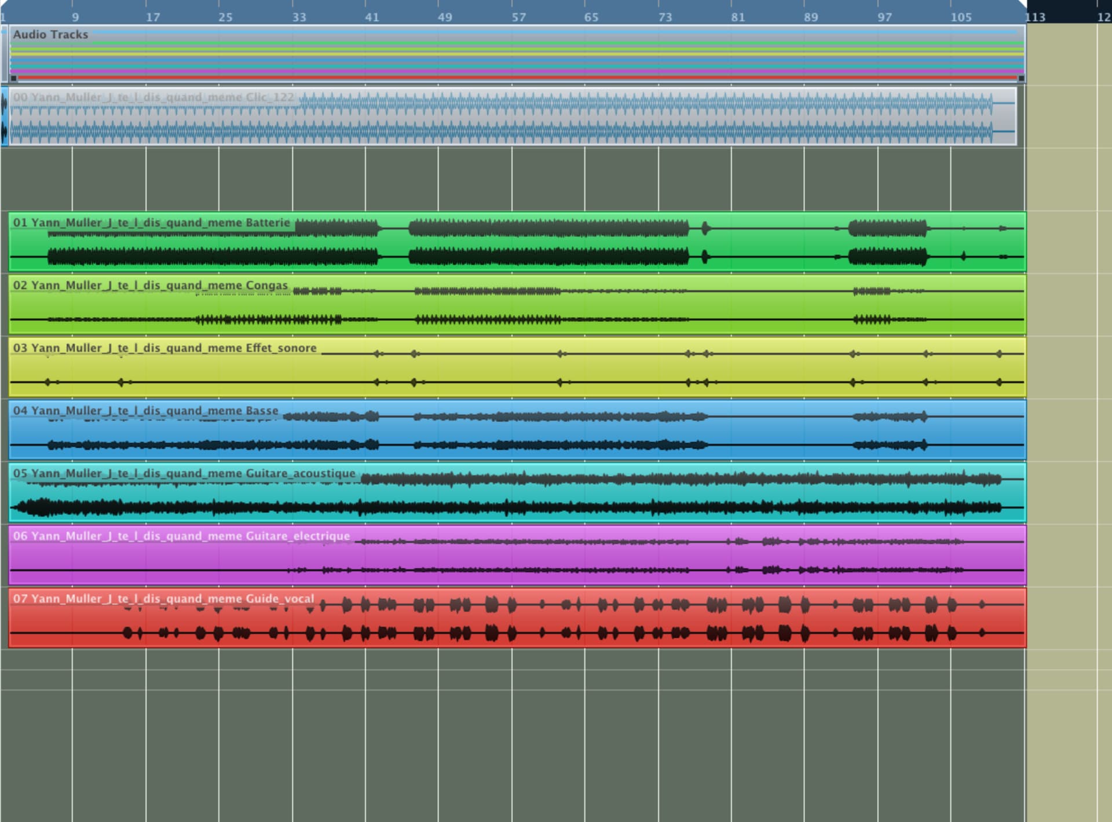Click the right locator marker in ruler
This screenshot has width=1112, height=822.
coord(1022,5)
